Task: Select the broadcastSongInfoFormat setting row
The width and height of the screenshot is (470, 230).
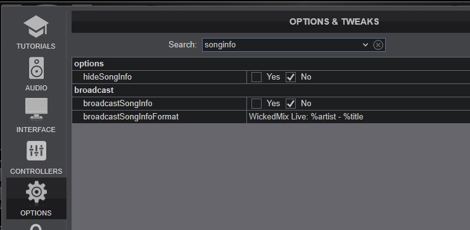Action: [271, 117]
